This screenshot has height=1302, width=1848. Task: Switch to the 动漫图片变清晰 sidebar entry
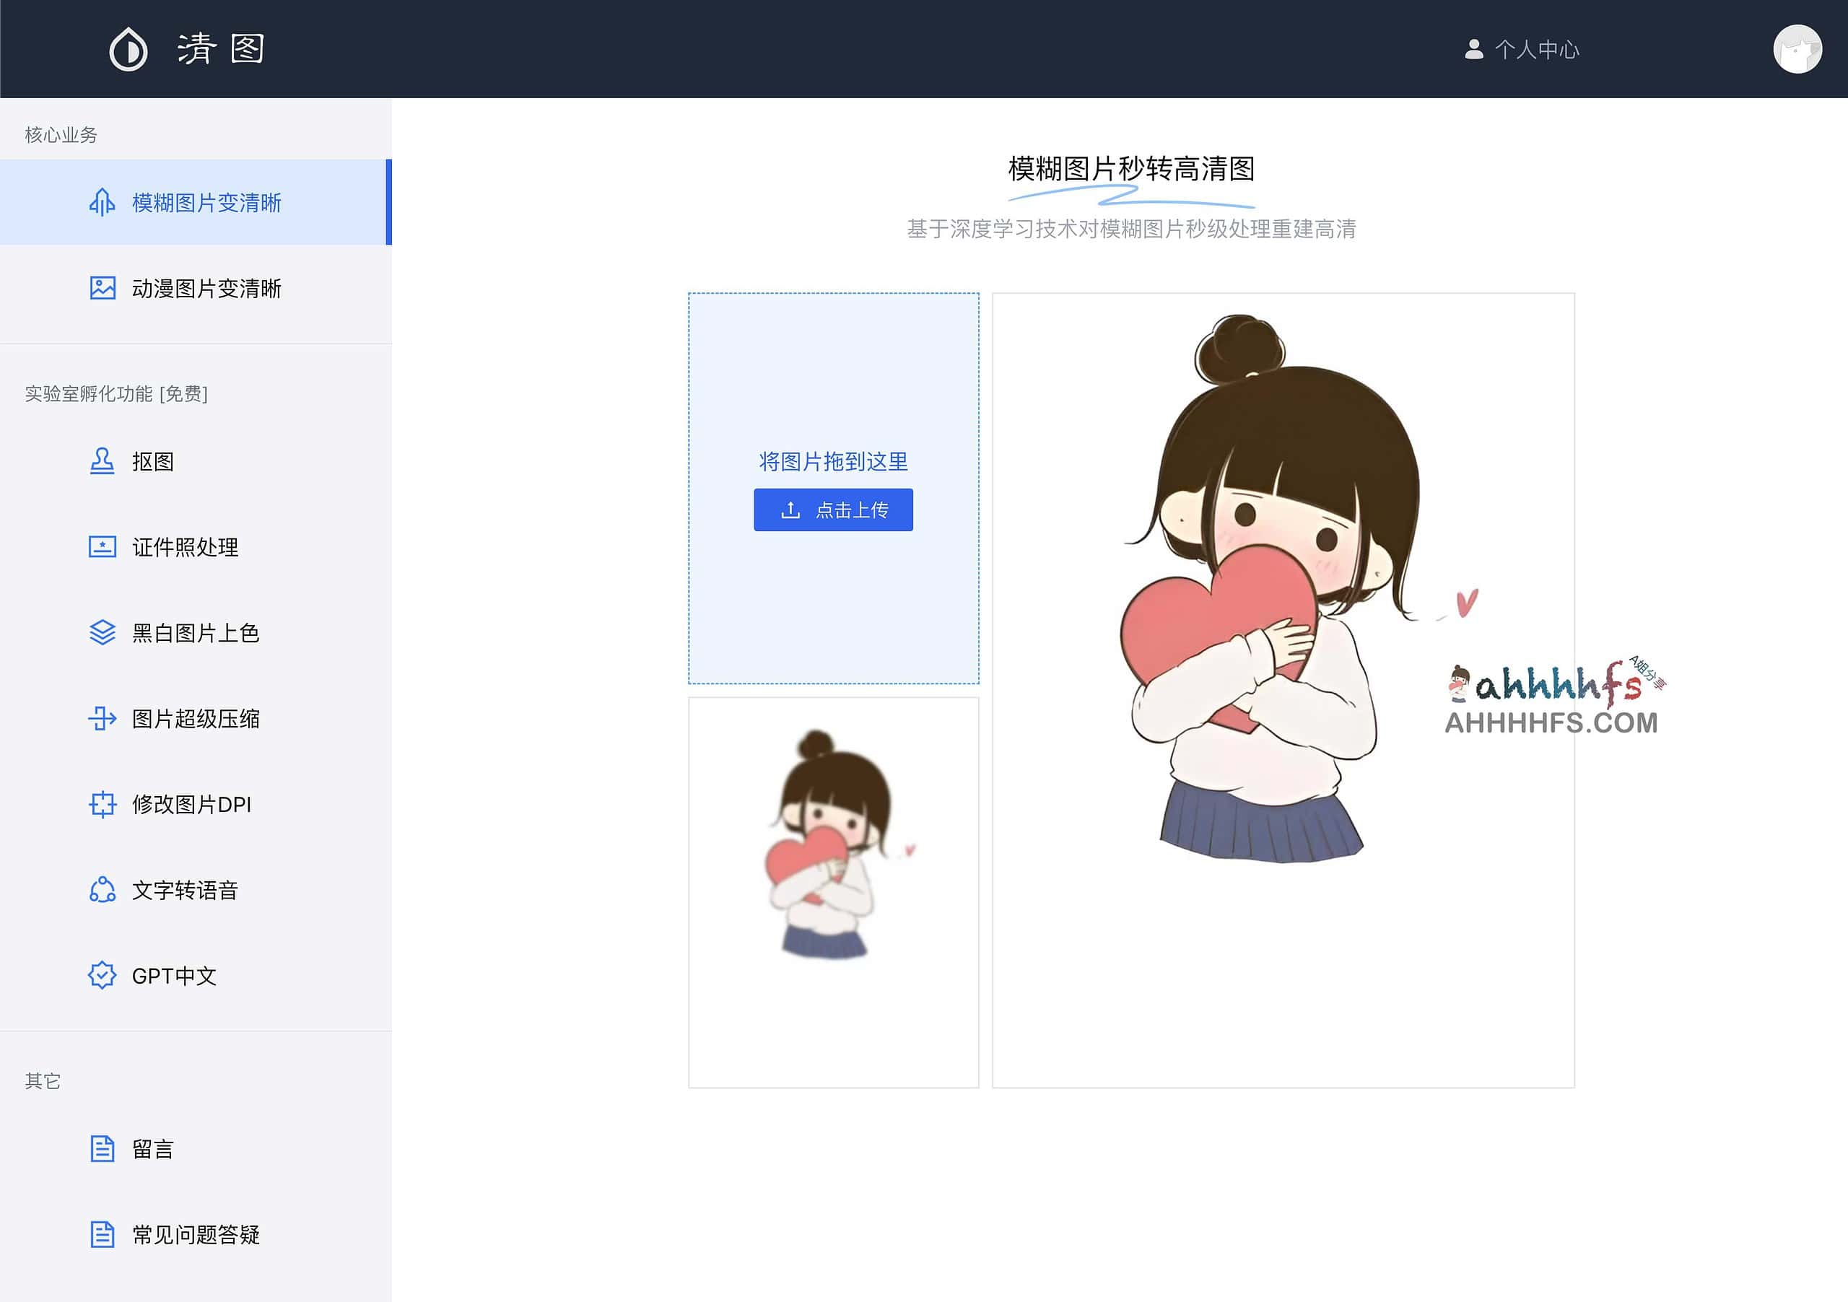pyautogui.click(x=206, y=288)
